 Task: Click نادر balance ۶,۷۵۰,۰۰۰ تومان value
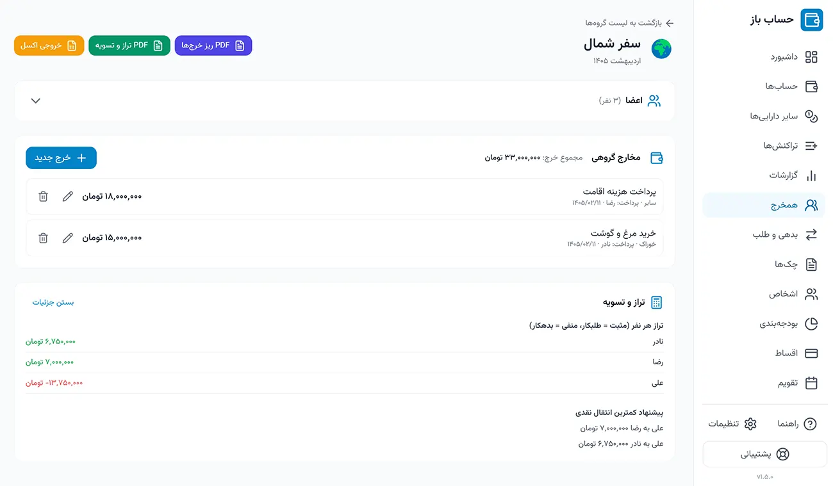point(51,342)
